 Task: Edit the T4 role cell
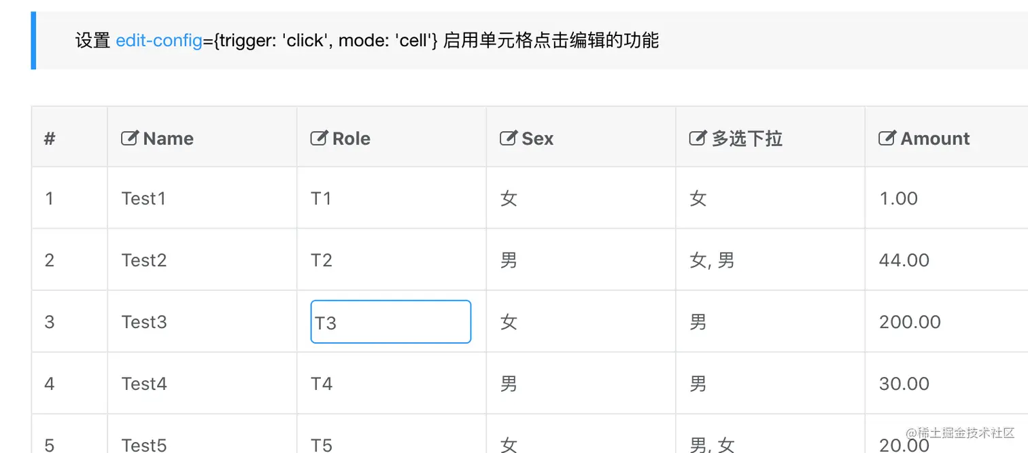click(322, 384)
